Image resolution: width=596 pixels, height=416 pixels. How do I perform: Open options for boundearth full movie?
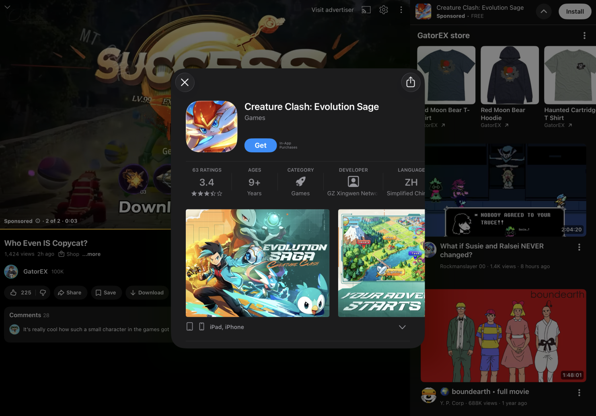click(579, 393)
